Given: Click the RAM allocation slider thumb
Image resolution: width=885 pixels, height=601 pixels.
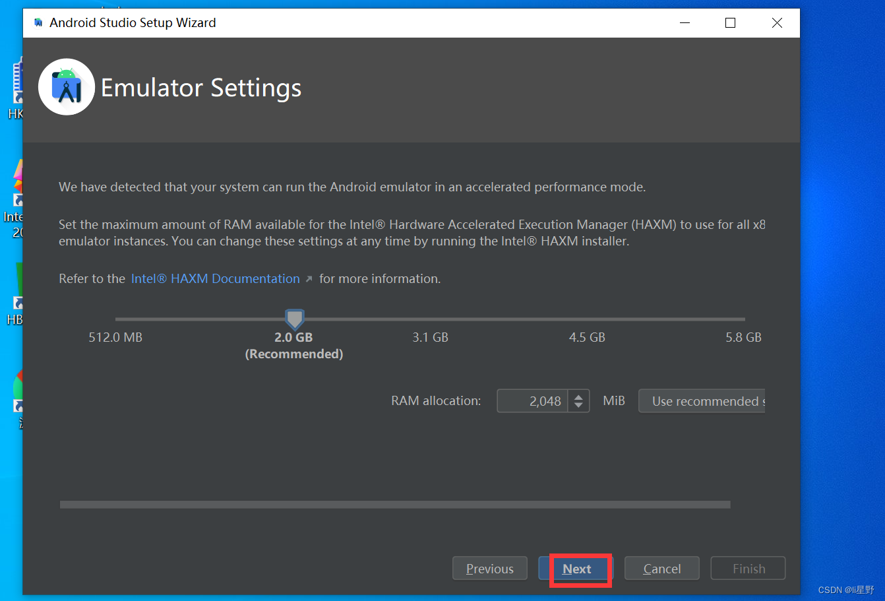Looking at the screenshot, I should (x=295, y=320).
